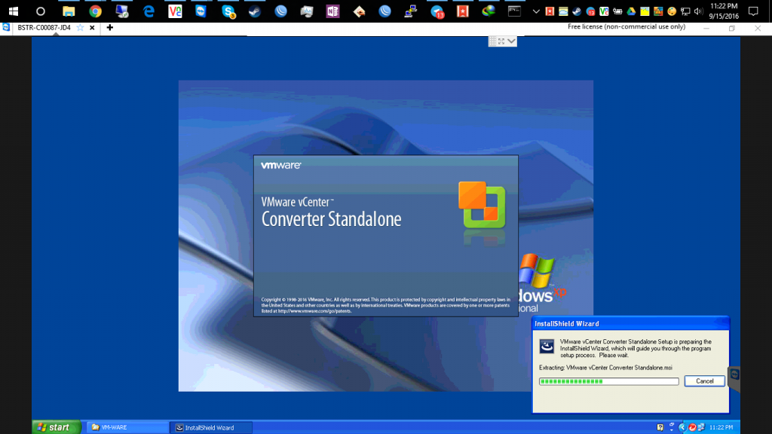Expand the TeamViewer remote toolbar chevron
This screenshot has height=434, width=772.
click(512, 41)
